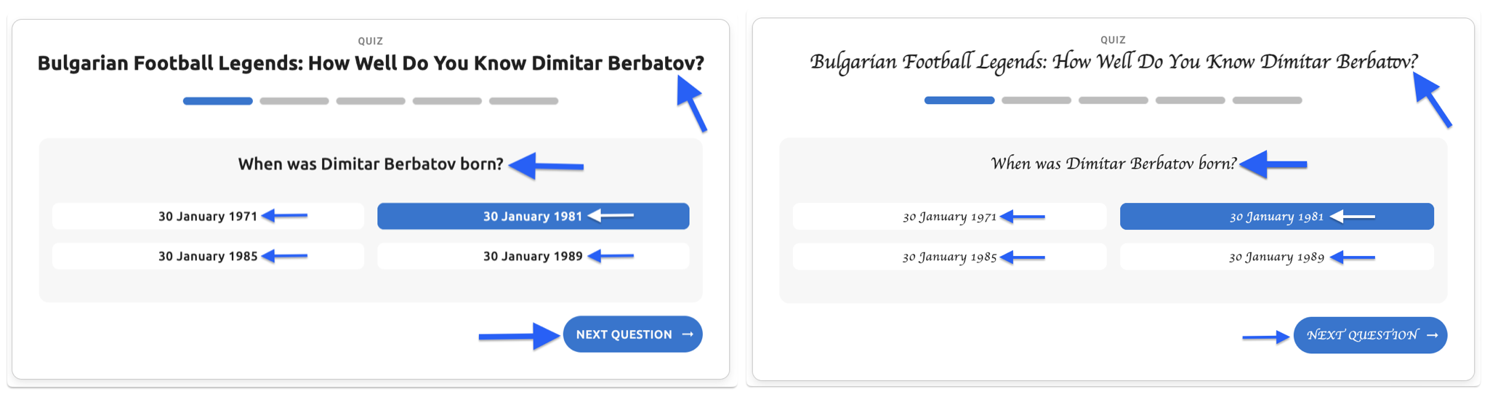This screenshot has width=1490, height=397.
Task: Click the blue active progress segment in cursive quiz
Action: click(x=959, y=100)
